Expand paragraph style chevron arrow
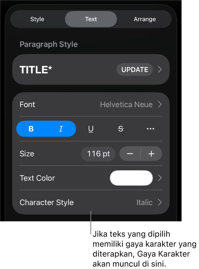The image size is (199, 269). pos(160,70)
